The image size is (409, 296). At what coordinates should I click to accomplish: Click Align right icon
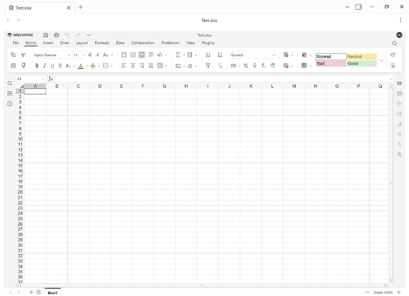tap(142, 66)
